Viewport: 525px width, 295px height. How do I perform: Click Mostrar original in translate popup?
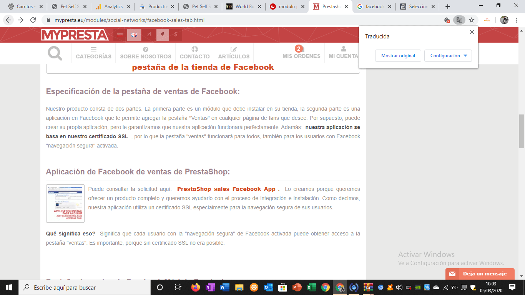click(x=398, y=56)
